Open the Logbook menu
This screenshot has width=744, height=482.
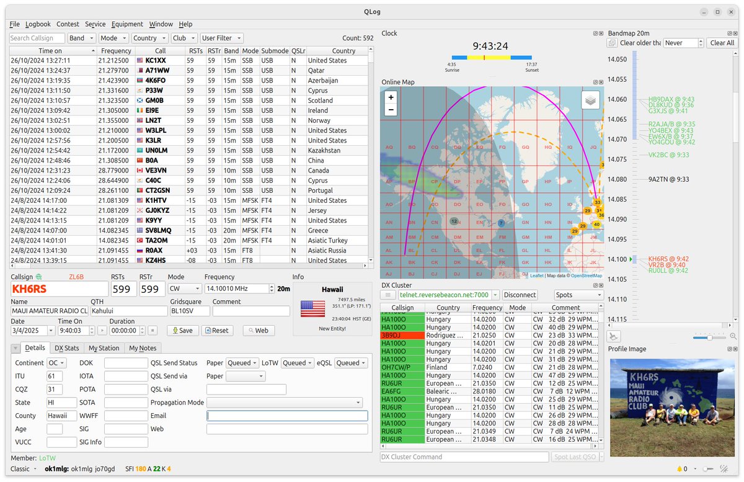coord(38,24)
